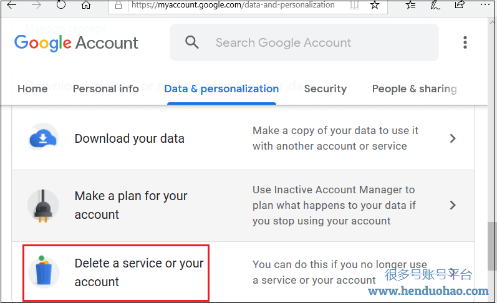
Task: Click the browser back arrow
Action: [x=11, y=5]
